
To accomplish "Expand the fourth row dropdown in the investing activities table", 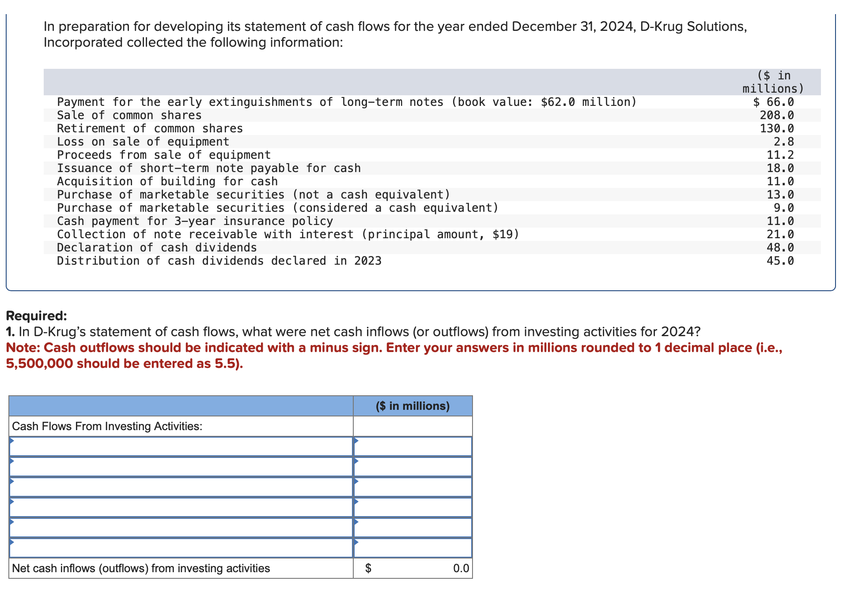I will pyautogui.click(x=180, y=507).
